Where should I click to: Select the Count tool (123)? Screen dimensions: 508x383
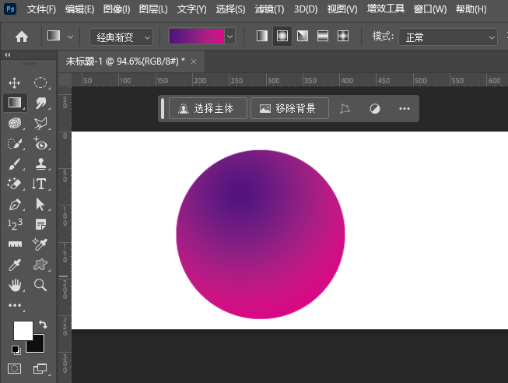pyautogui.click(x=15, y=224)
